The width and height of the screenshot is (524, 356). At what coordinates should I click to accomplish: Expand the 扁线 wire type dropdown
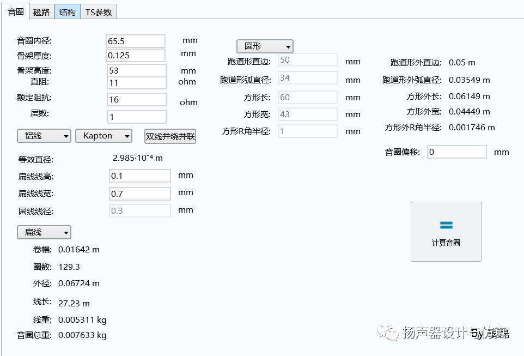click(44, 232)
